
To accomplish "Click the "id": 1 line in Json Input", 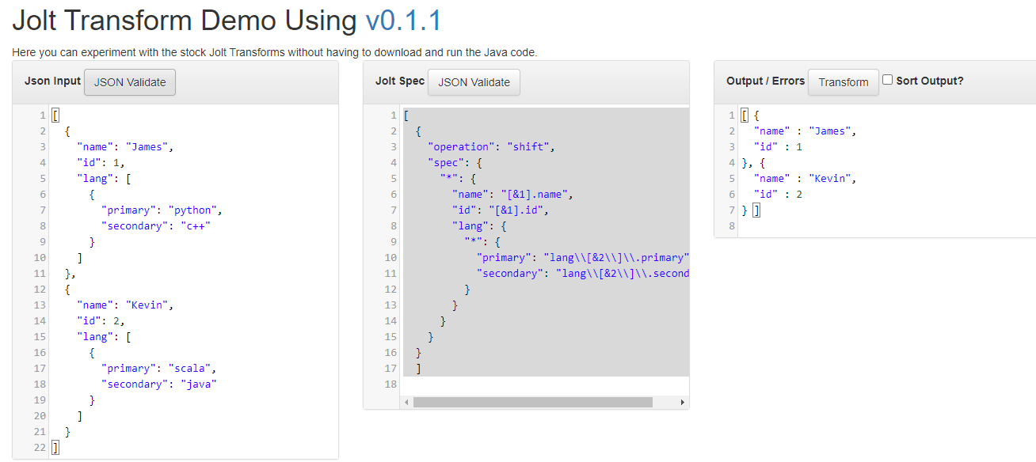I will 101,163.
